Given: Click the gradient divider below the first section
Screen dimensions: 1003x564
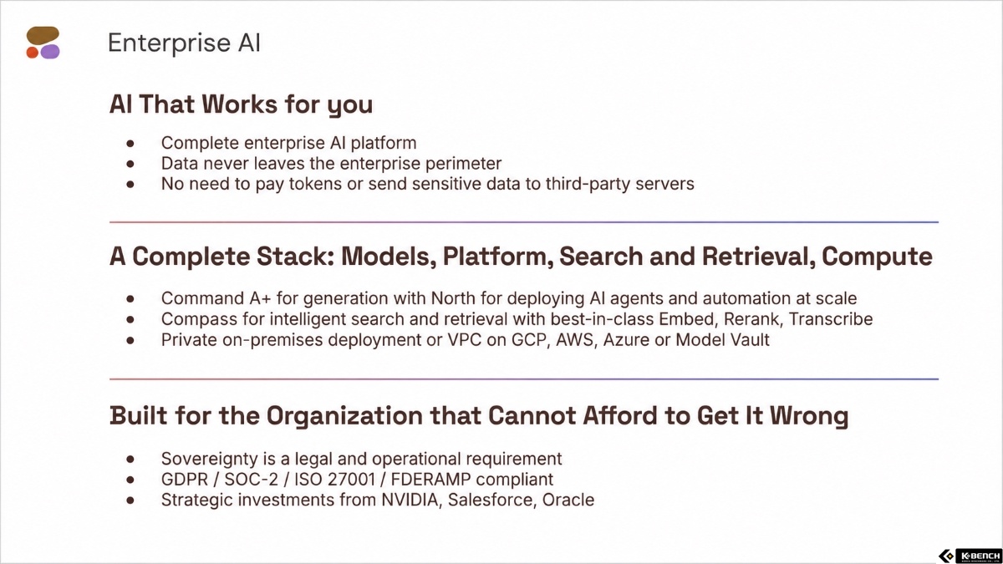Looking at the screenshot, I should pos(523,222).
